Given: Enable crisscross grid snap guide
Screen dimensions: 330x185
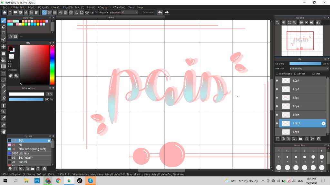Looking at the screenshot, I should [55, 13].
